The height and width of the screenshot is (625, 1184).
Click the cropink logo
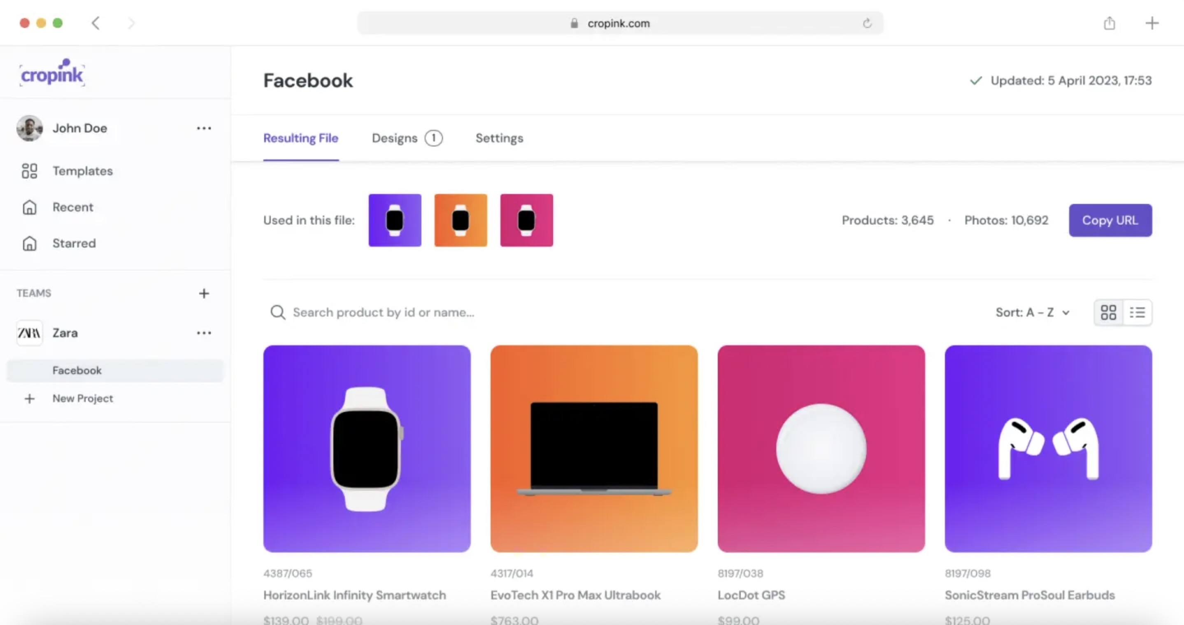[52, 73]
